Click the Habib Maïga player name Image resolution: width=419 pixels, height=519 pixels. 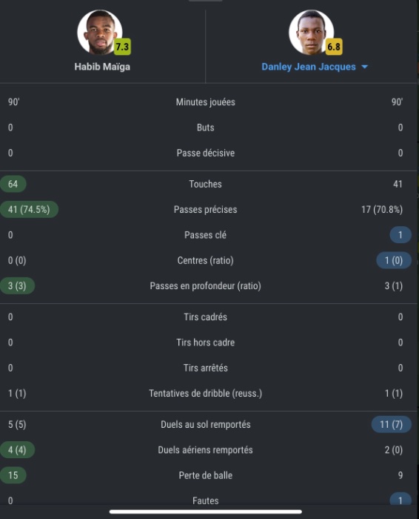pos(102,67)
